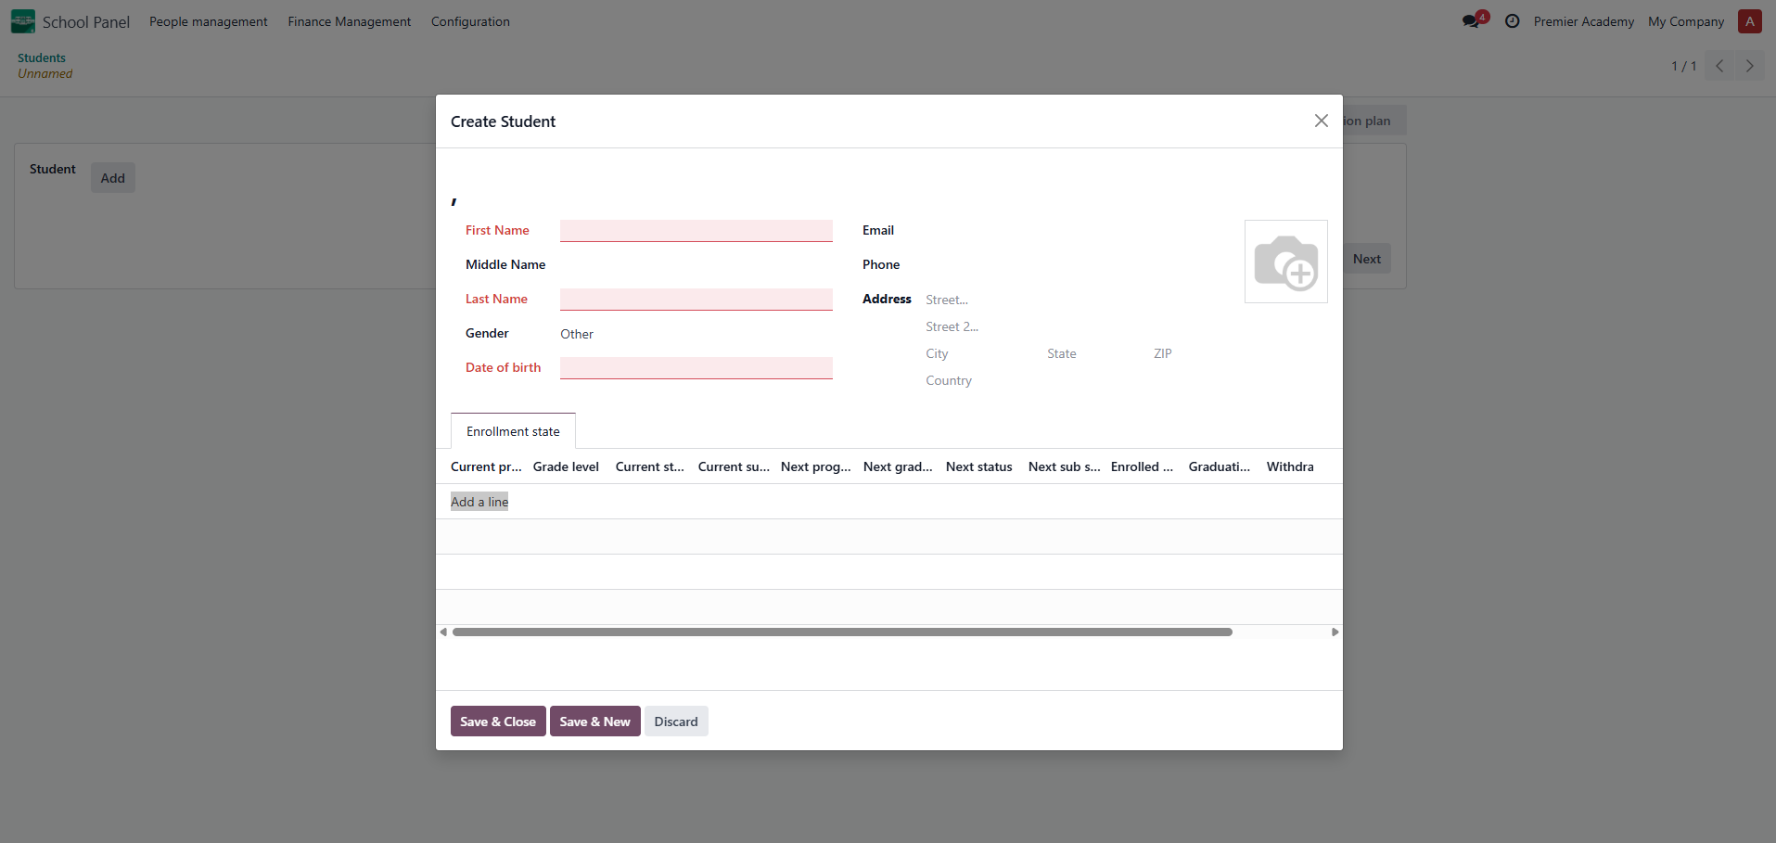Open Finance Management menu
1776x843 pixels.
coord(349,21)
